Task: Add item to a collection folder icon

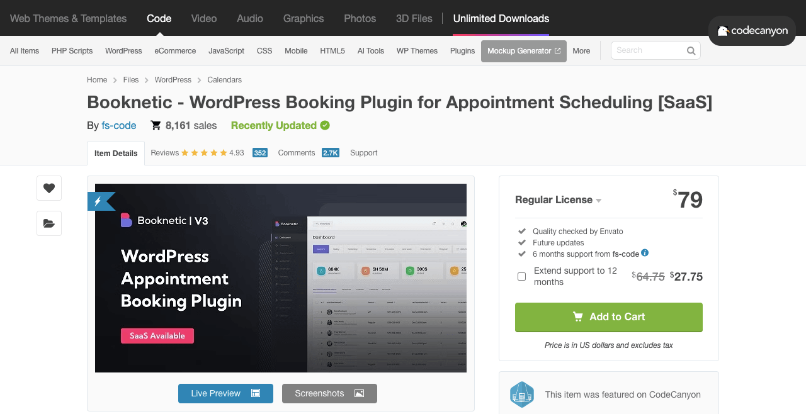Action: tap(49, 223)
